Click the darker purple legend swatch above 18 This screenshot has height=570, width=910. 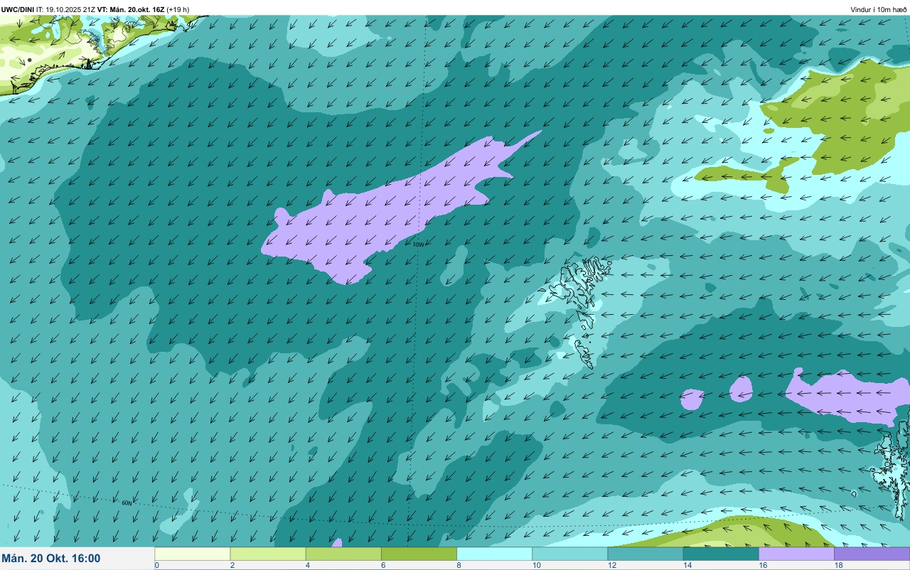point(872,554)
